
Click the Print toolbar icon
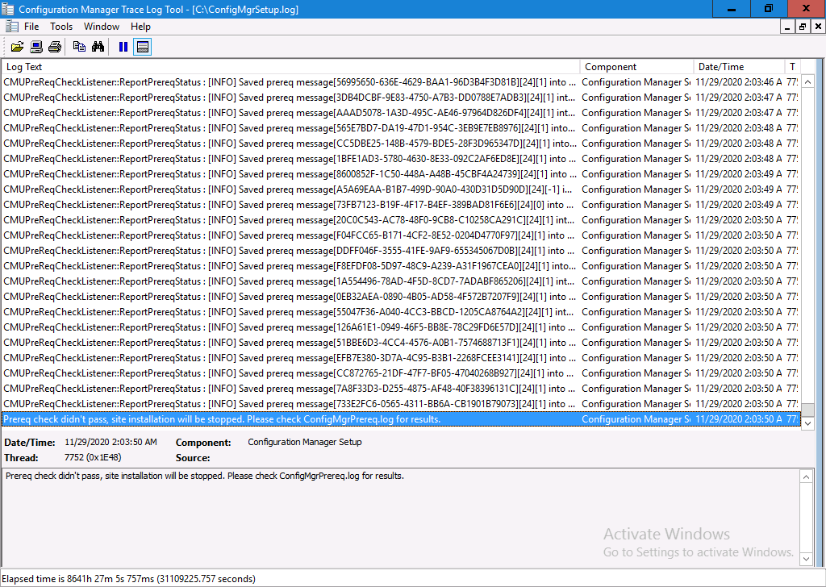pos(54,47)
